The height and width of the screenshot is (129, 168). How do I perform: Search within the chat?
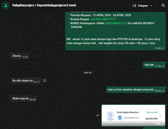[163, 5]
